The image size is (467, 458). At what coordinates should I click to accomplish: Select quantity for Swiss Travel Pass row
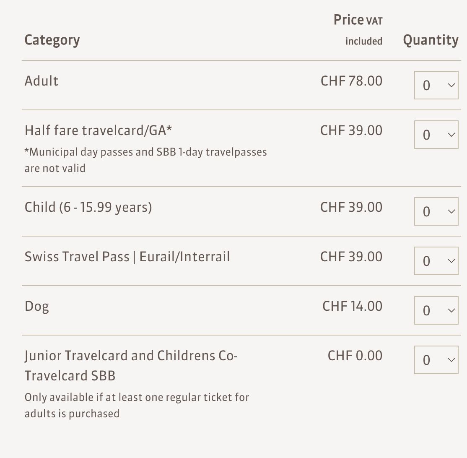coord(436,261)
